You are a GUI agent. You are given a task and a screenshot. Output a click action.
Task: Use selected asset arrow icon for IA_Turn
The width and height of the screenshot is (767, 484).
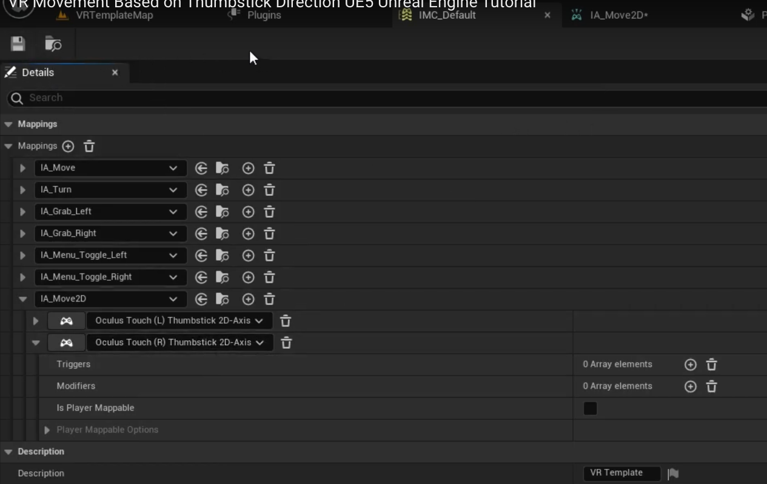(201, 190)
